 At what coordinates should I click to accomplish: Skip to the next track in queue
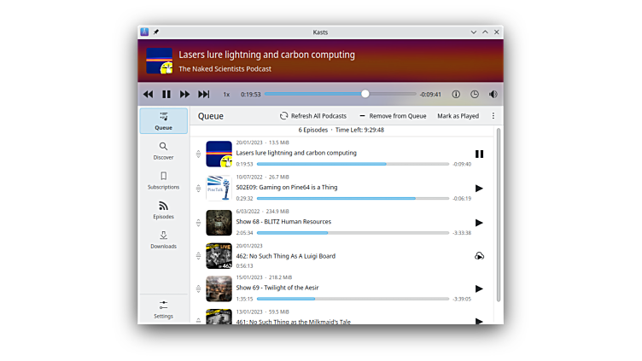[x=204, y=94]
